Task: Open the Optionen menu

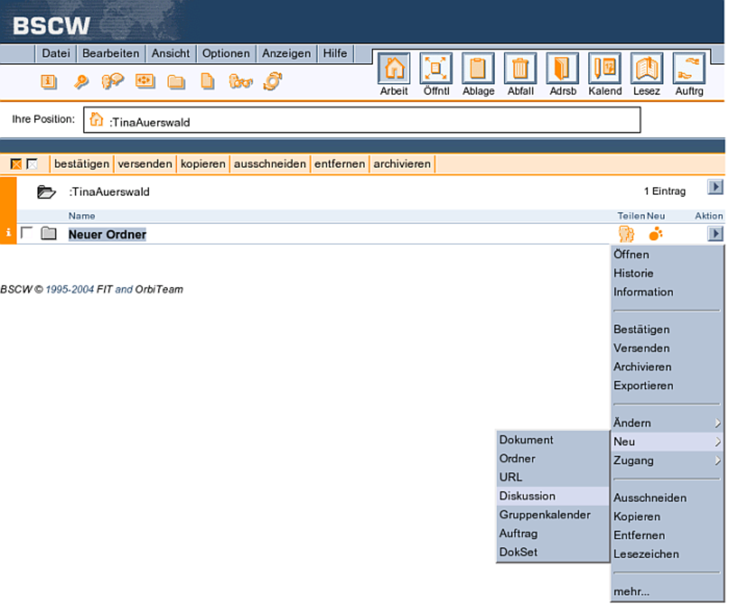Action: pos(226,54)
